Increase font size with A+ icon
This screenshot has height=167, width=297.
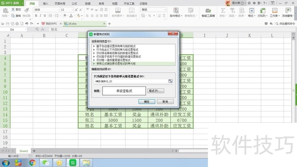tap(76, 10)
